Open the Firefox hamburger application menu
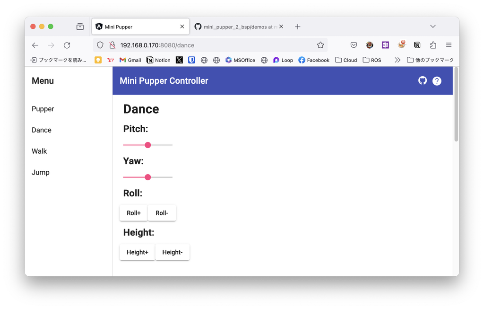The width and height of the screenshot is (484, 309). point(449,45)
